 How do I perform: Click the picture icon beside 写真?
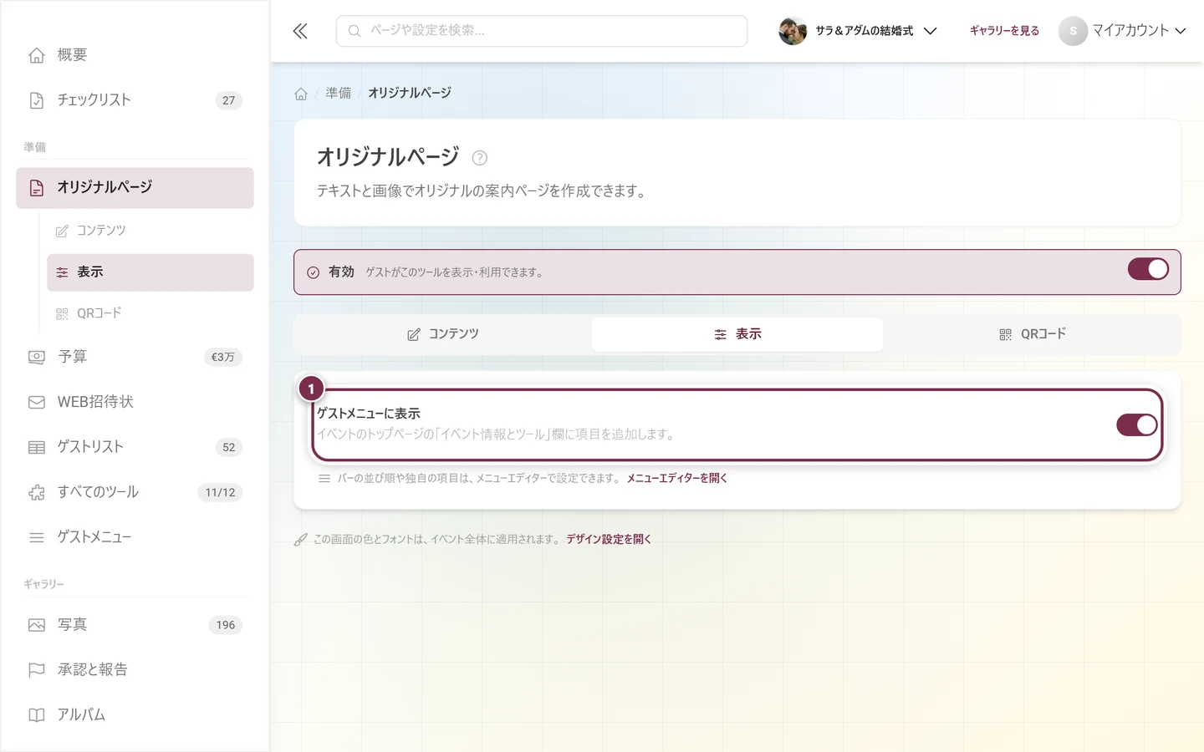(x=37, y=625)
